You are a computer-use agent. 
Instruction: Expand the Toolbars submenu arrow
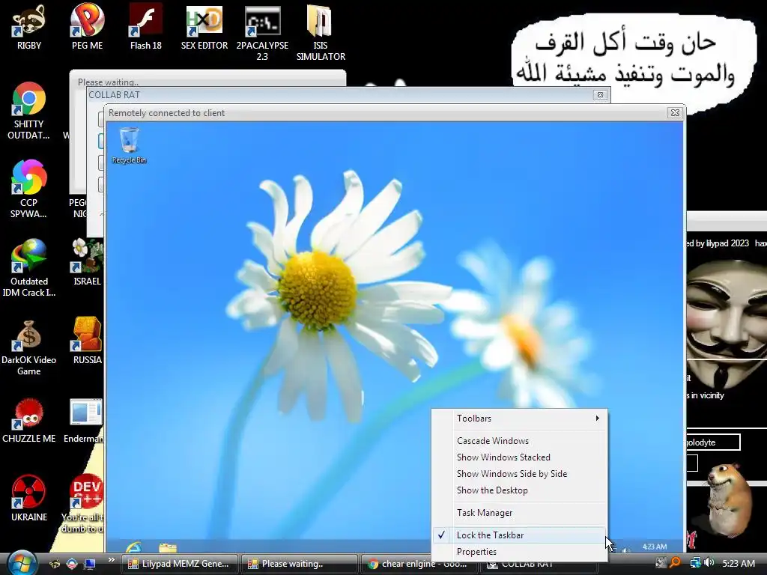[x=597, y=418]
